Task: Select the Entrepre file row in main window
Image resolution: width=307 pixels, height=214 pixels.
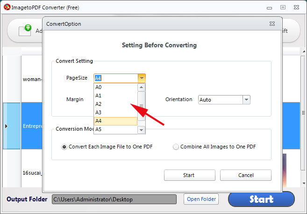Action: pyautogui.click(x=32, y=126)
